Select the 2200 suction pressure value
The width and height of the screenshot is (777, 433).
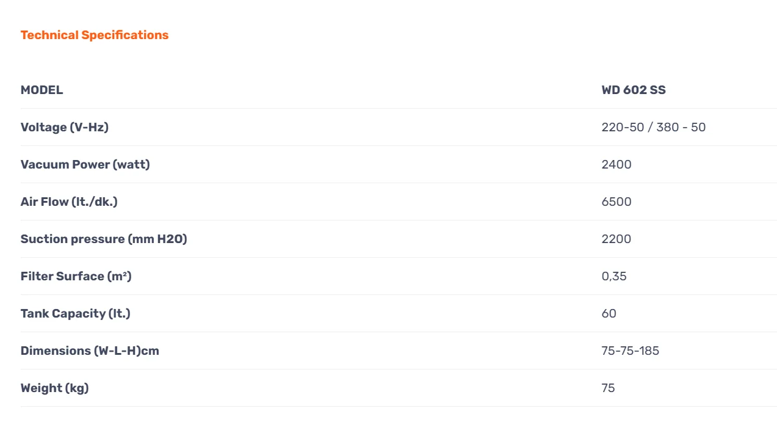click(616, 239)
